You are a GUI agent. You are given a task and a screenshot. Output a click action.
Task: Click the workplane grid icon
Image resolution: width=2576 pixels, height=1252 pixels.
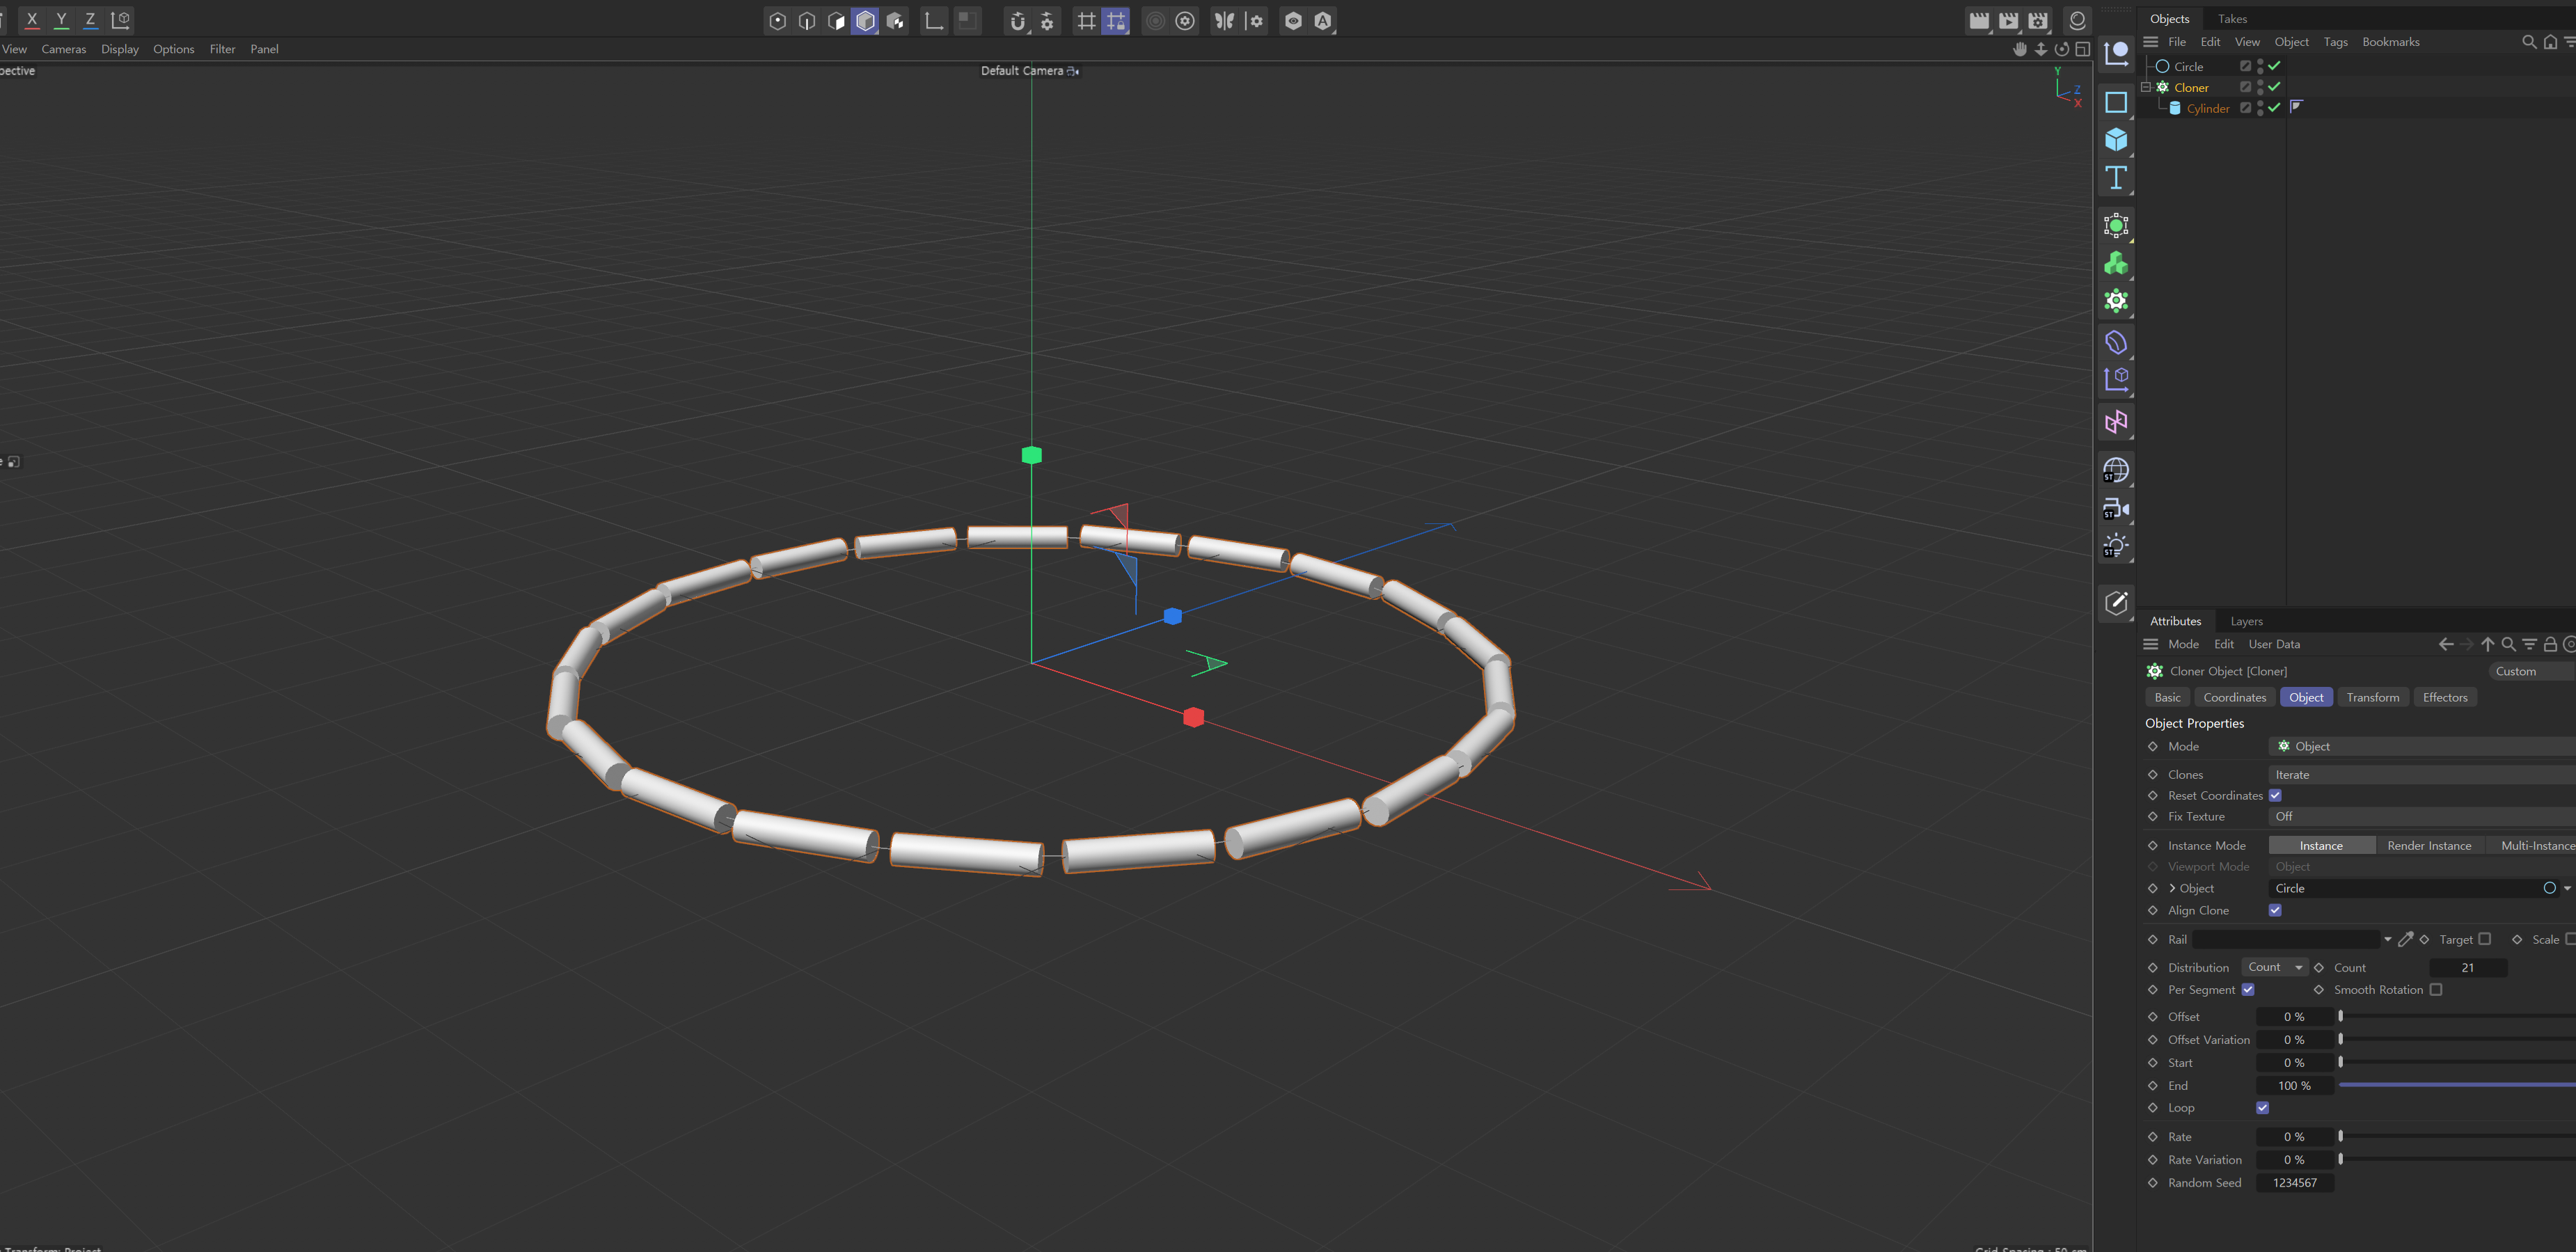pyautogui.click(x=1086, y=20)
